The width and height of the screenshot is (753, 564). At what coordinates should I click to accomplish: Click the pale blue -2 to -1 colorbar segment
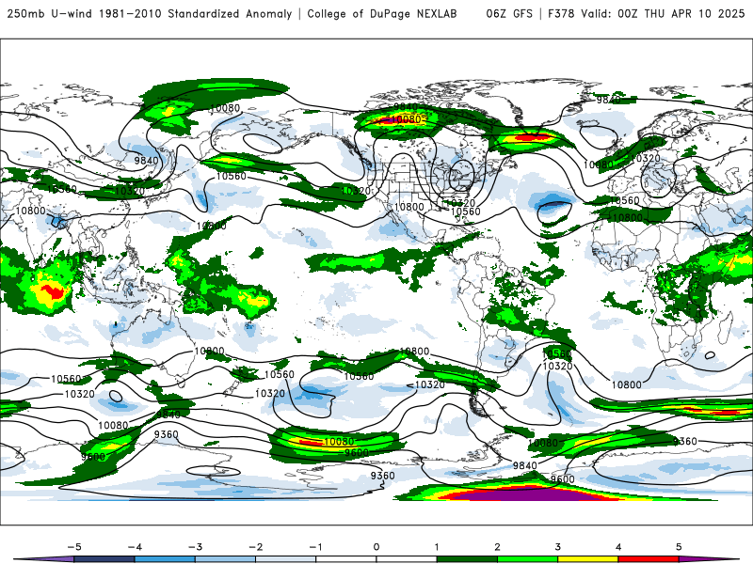coord(286,559)
